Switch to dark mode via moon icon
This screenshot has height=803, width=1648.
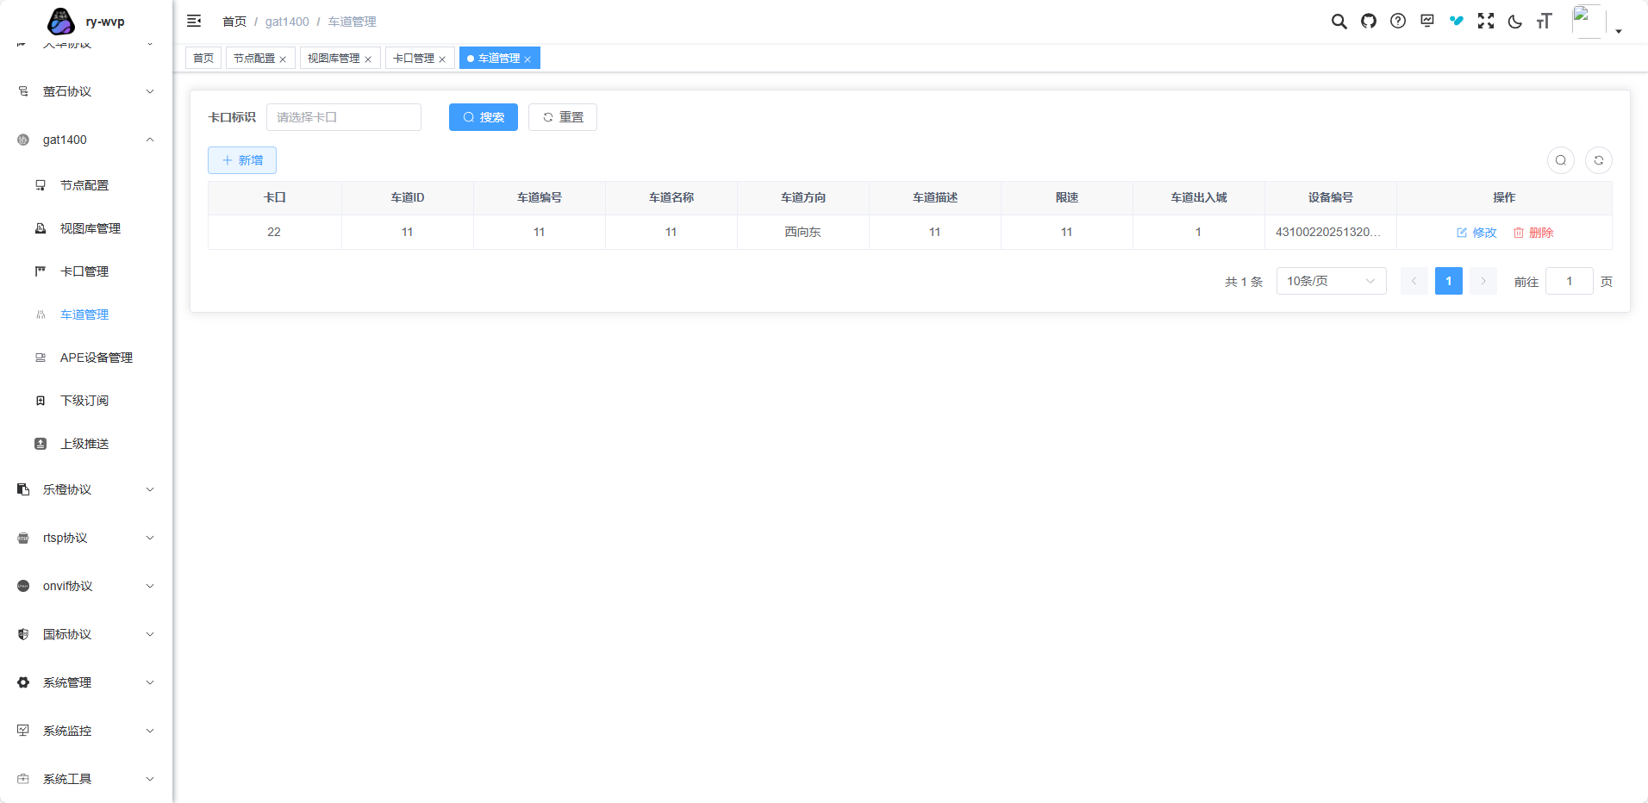pos(1514,22)
